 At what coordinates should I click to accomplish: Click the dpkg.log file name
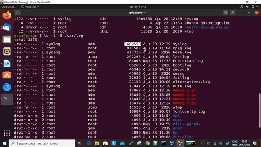tap(182, 48)
